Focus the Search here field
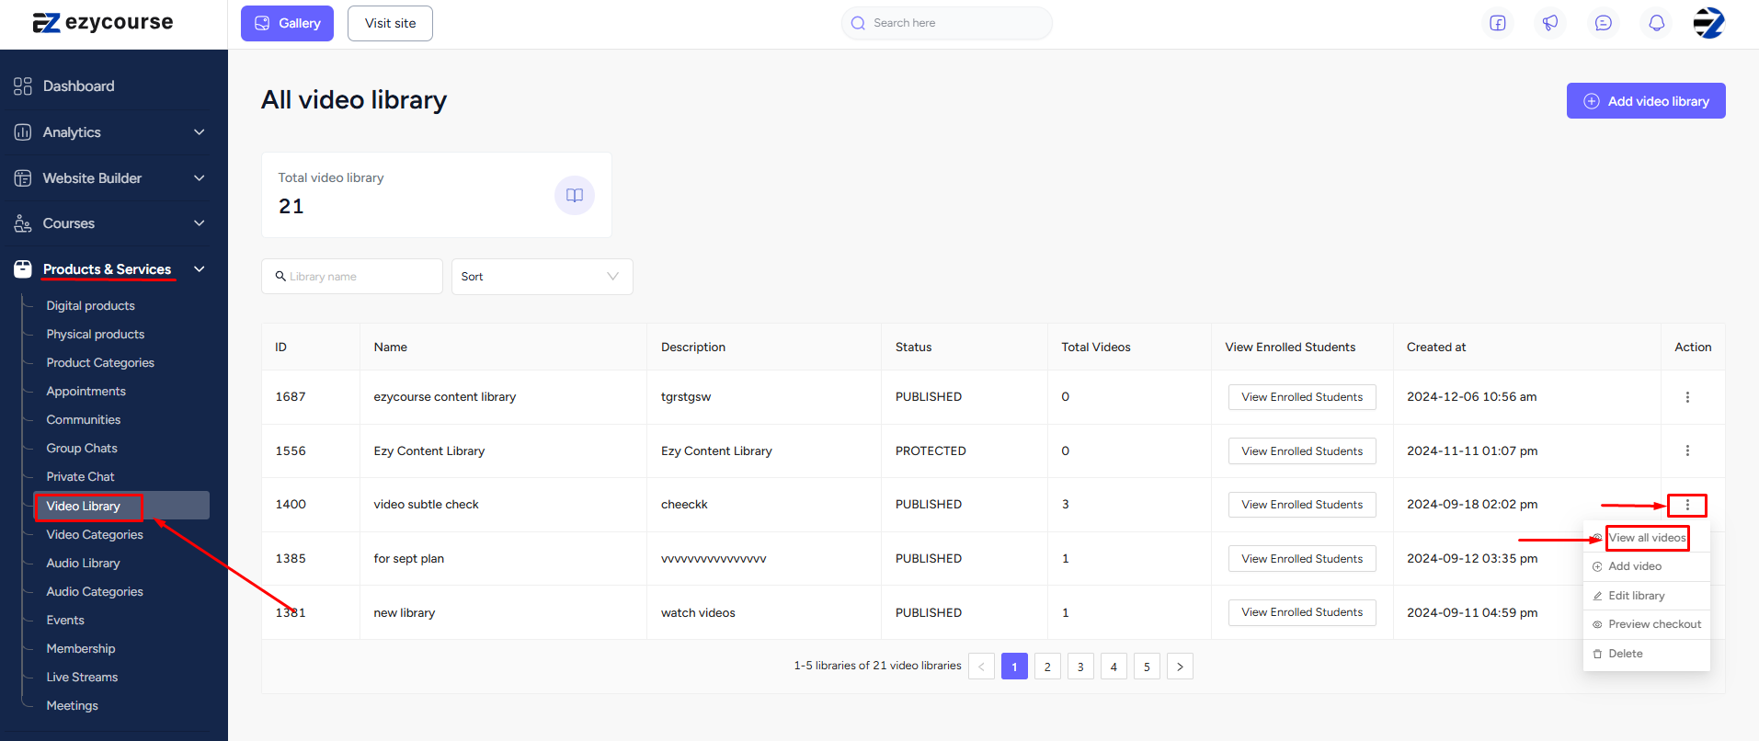The width and height of the screenshot is (1759, 741). [947, 23]
